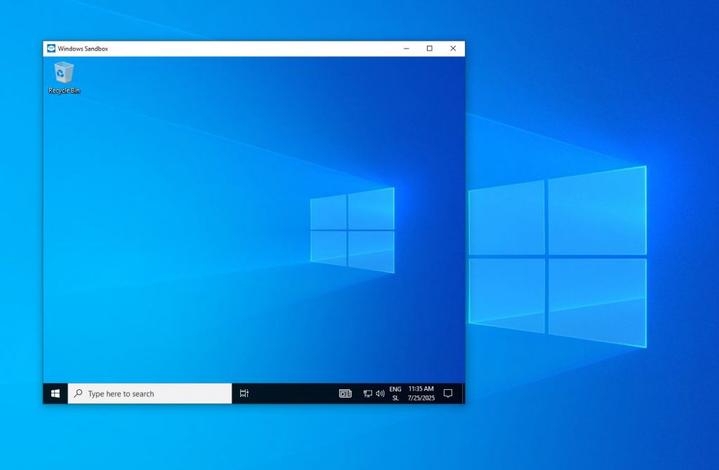Click the Type here to search box
This screenshot has height=470, width=719.
[150, 393]
